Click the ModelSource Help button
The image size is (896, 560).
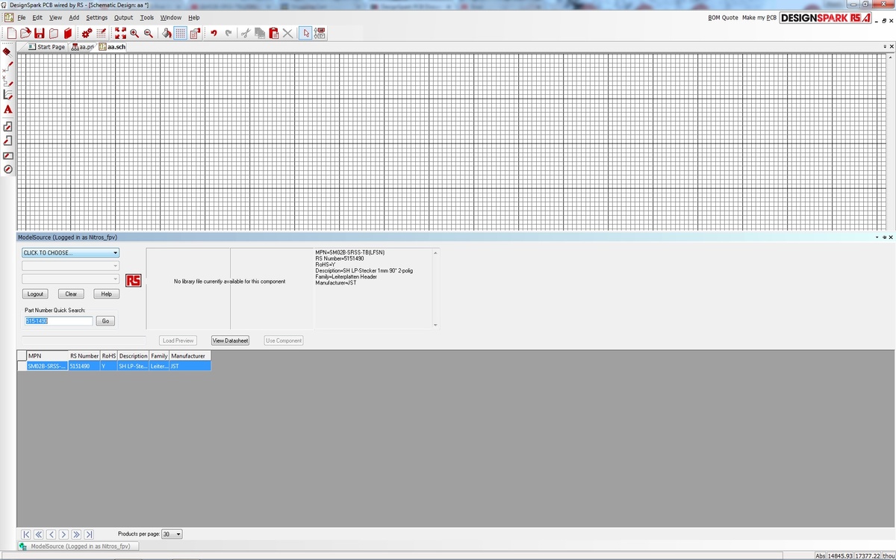pos(106,294)
